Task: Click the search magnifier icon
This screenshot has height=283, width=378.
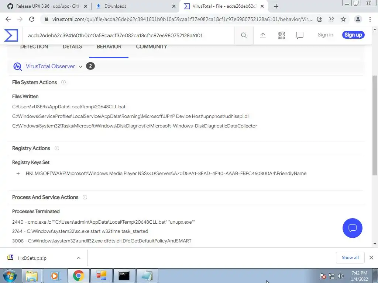Action: click(x=244, y=35)
